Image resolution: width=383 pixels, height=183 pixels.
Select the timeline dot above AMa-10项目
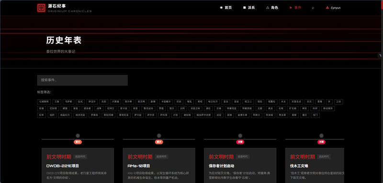159,136
